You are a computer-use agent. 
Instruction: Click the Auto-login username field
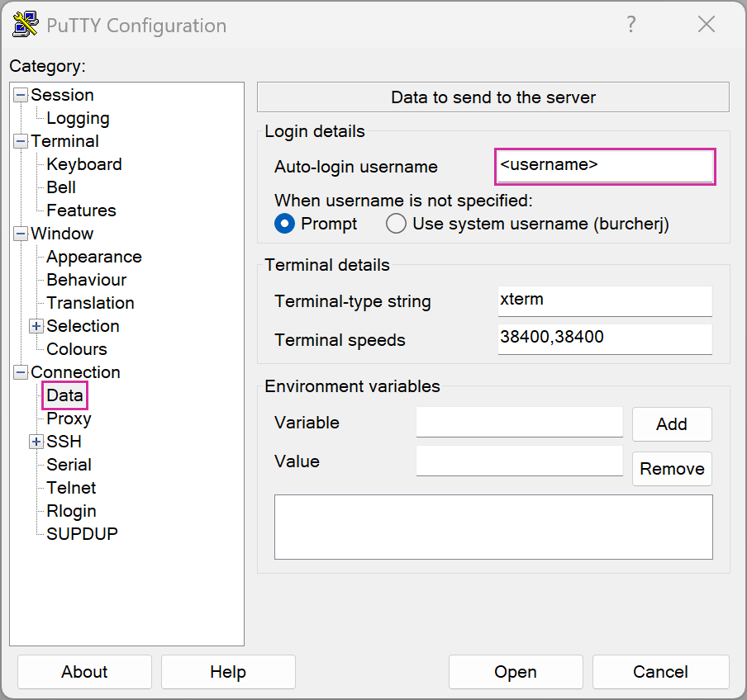[x=605, y=166]
